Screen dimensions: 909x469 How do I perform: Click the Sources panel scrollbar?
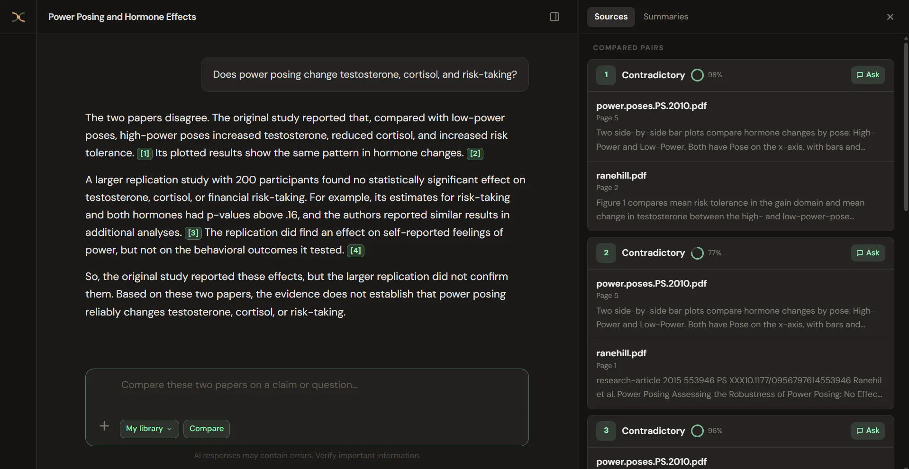point(906,127)
